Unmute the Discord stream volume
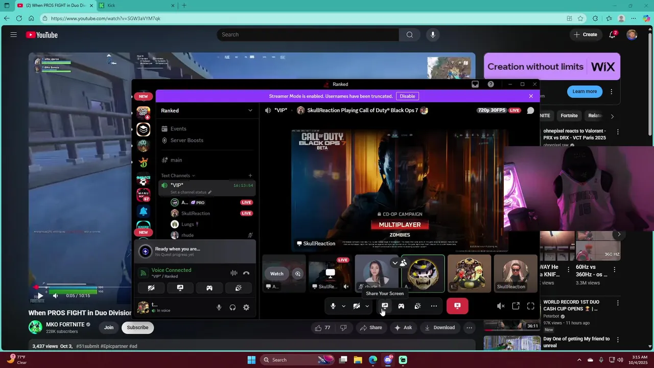This screenshot has height=368, width=654. (501, 306)
